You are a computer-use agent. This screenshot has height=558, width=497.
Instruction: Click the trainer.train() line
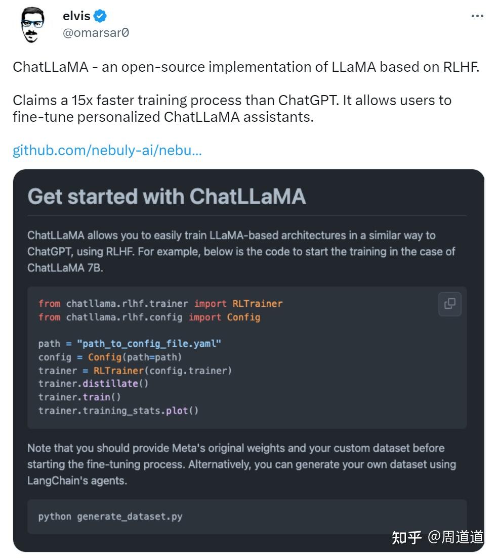click(79, 397)
